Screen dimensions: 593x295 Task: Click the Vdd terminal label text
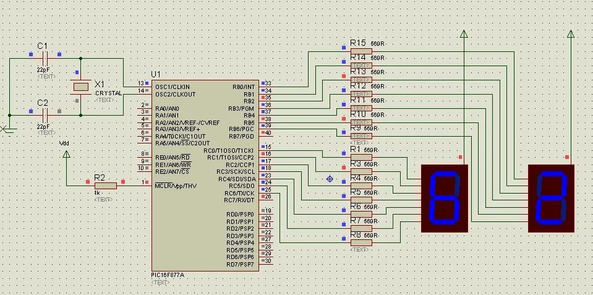64,143
